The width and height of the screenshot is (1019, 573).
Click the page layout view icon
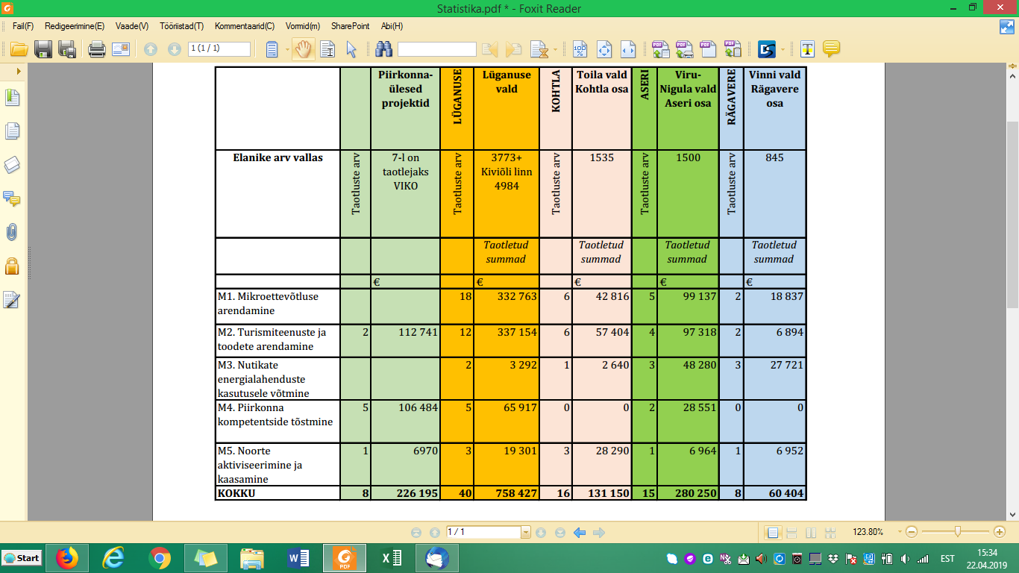point(272,49)
